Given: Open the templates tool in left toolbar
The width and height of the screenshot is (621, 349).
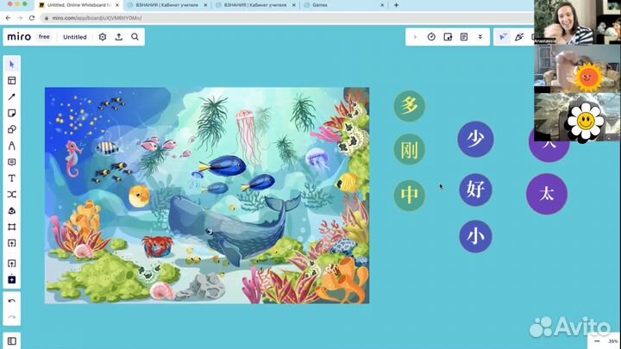Looking at the screenshot, I should click(12, 80).
